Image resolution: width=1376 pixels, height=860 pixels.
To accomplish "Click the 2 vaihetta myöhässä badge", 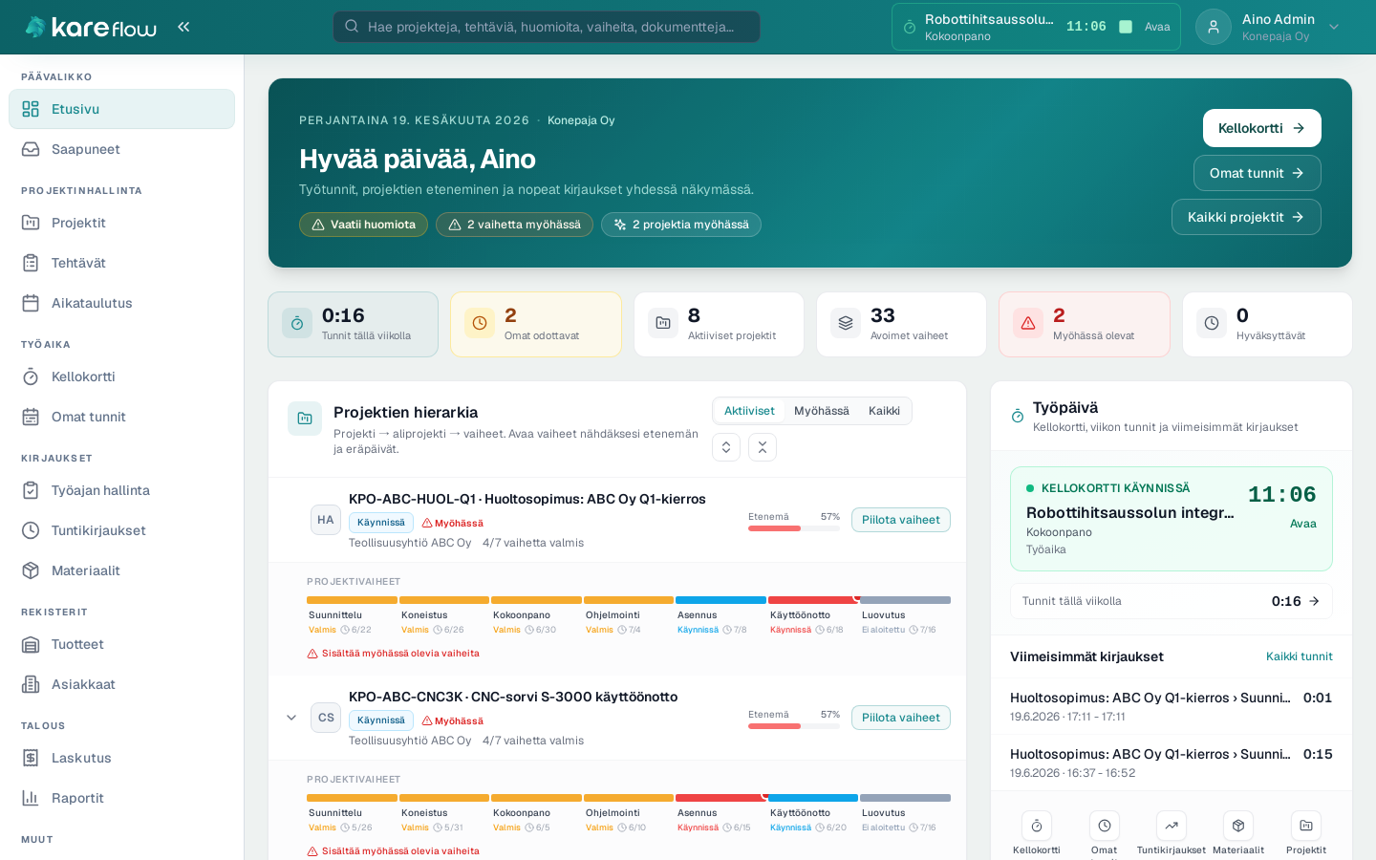I will click(x=514, y=225).
